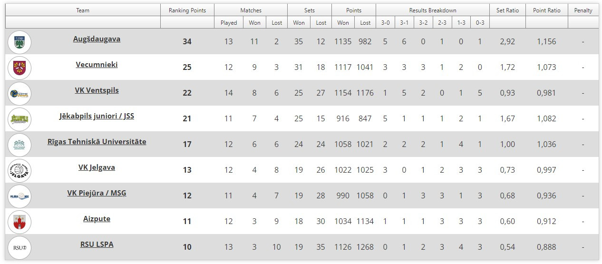Go to the VK Ventspils team link
This screenshot has height=264, width=602.
tap(97, 90)
